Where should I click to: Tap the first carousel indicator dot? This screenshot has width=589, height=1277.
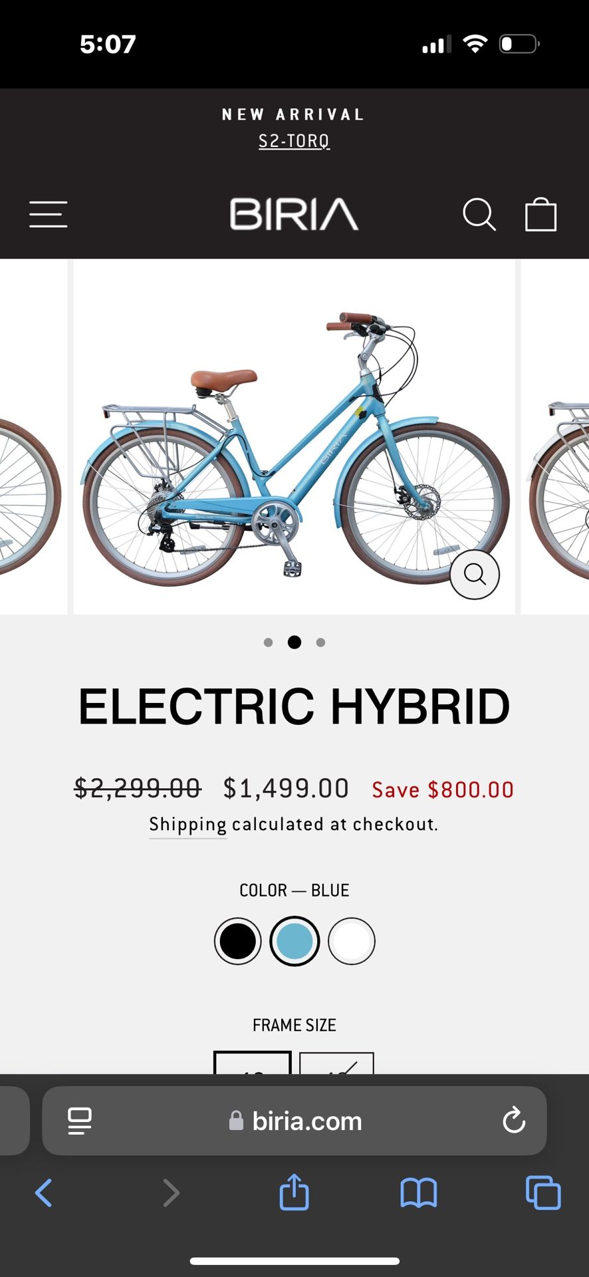[x=269, y=642]
